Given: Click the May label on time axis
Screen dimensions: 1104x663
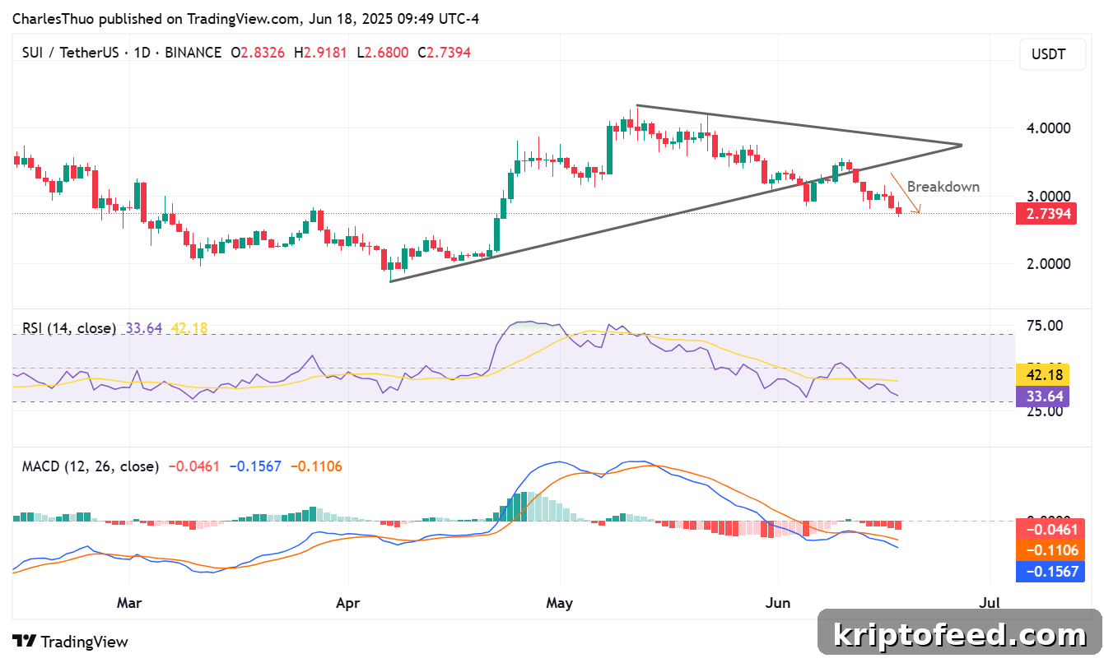Looking at the screenshot, I should (560, 603).
